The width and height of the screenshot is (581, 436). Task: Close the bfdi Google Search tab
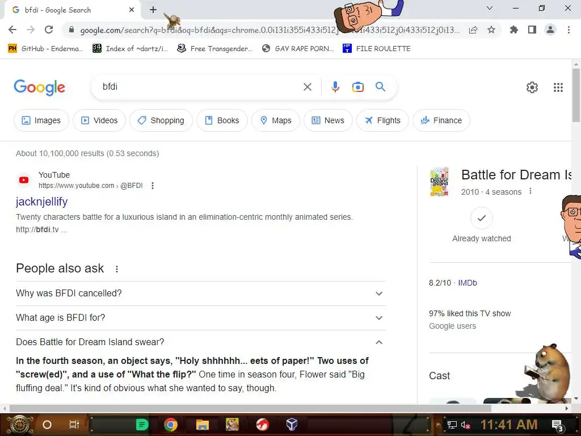pos(132,10)
